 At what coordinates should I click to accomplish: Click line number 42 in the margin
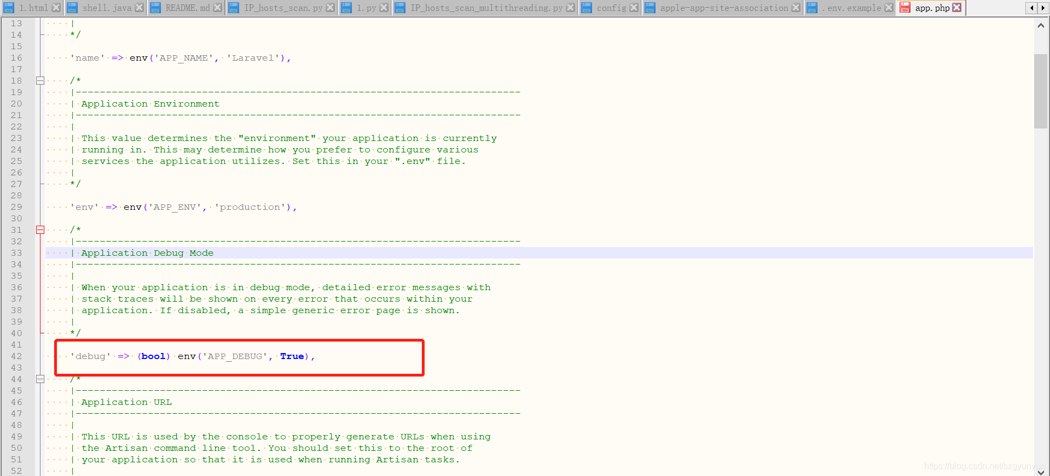16,356
